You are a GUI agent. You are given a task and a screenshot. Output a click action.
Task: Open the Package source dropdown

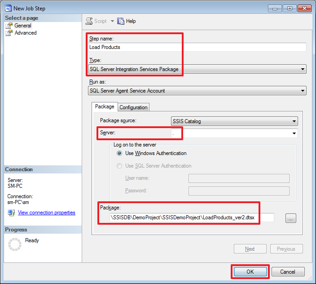[x=234, y=121]
